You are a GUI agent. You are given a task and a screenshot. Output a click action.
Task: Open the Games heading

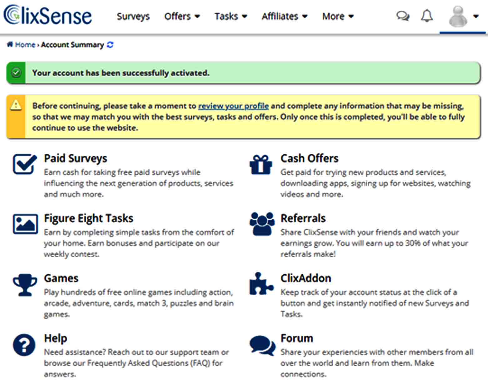coord(61,278)
